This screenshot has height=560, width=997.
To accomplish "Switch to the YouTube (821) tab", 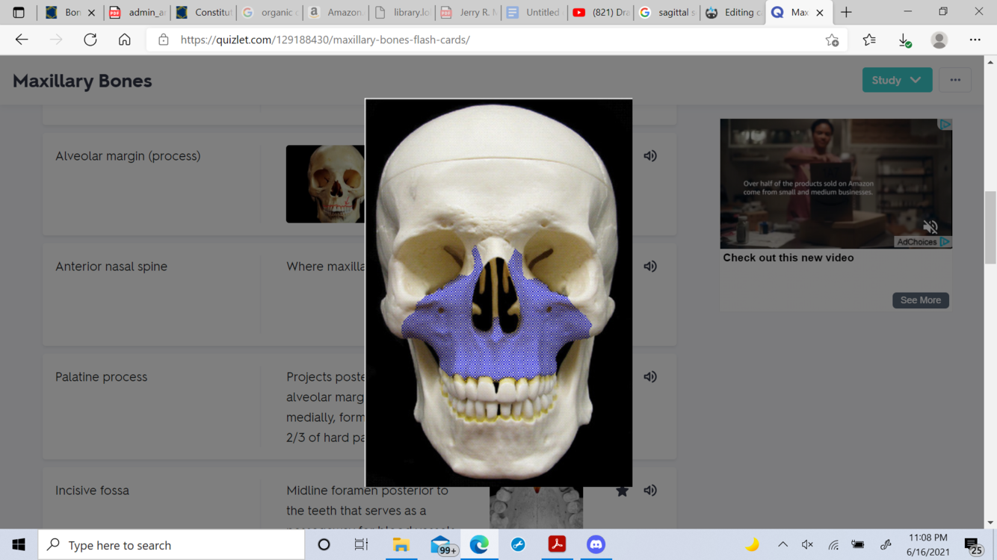I will point(600,13).
